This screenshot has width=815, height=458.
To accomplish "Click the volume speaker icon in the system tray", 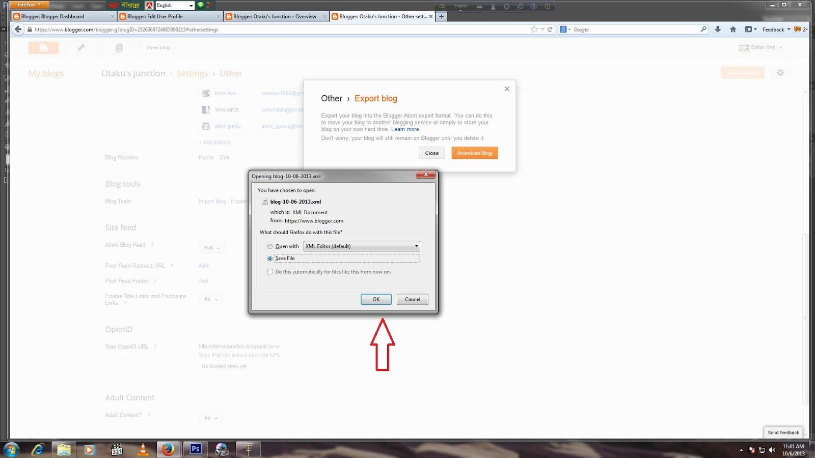I will click(x=772, y=450).
